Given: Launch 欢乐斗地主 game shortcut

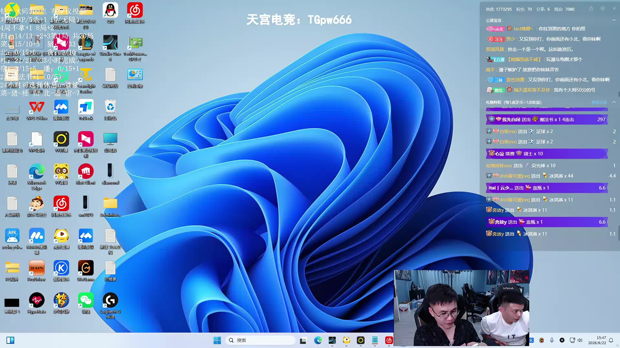Looking at the screenshot, I should 37,206.
